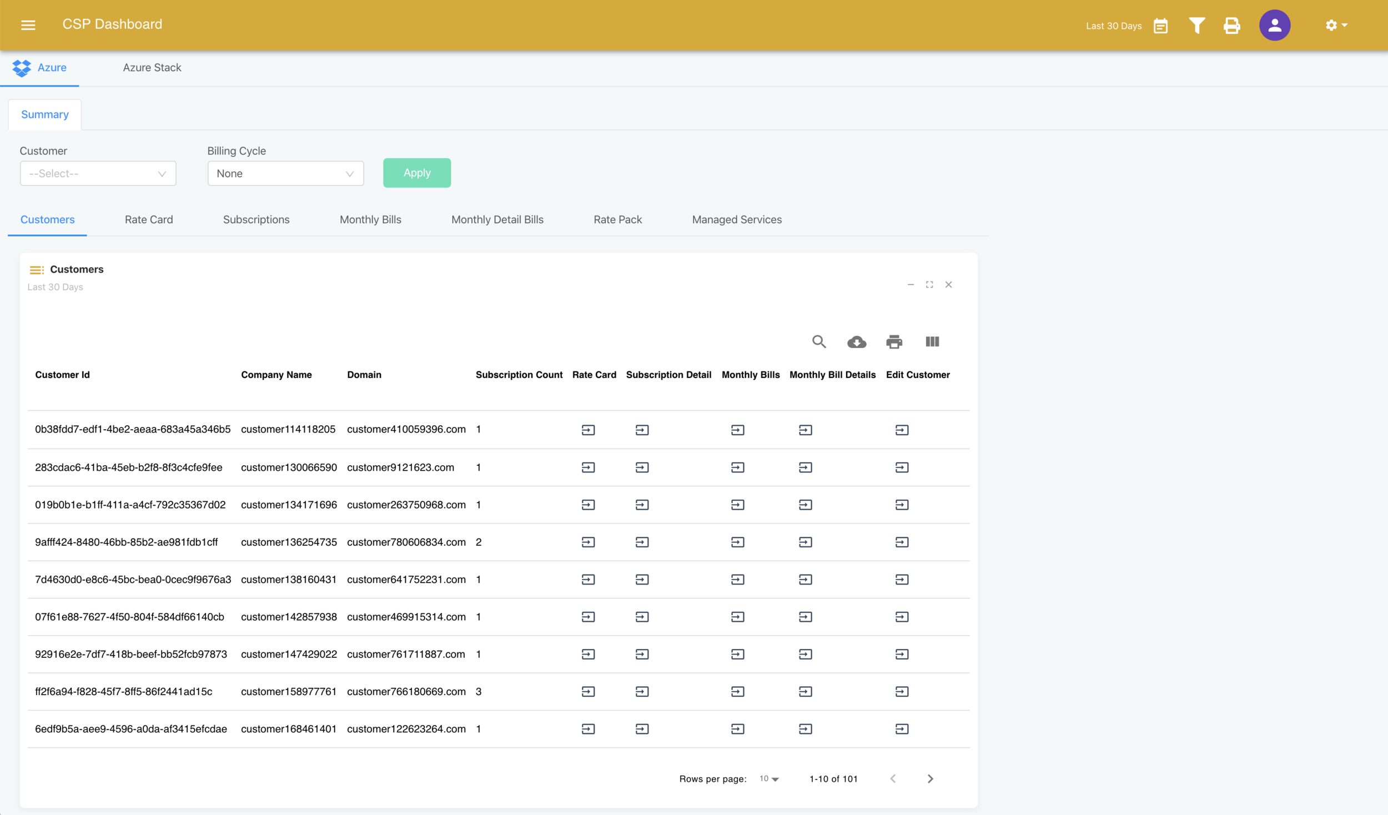This screenshot has height=815, width=1388.
Task: Open Rate Card for customer114118205
Action: [588, 430]
